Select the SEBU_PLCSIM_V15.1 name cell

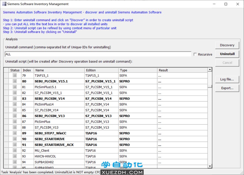point(59,81)
